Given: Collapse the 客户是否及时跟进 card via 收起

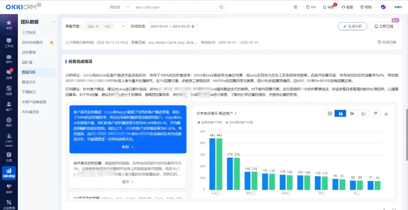Looking at the screenshot, I should 127,147.
